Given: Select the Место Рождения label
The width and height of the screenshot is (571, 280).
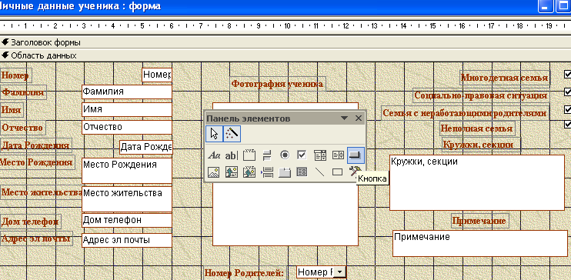Looking at the screenshot, I should point(37,162).
